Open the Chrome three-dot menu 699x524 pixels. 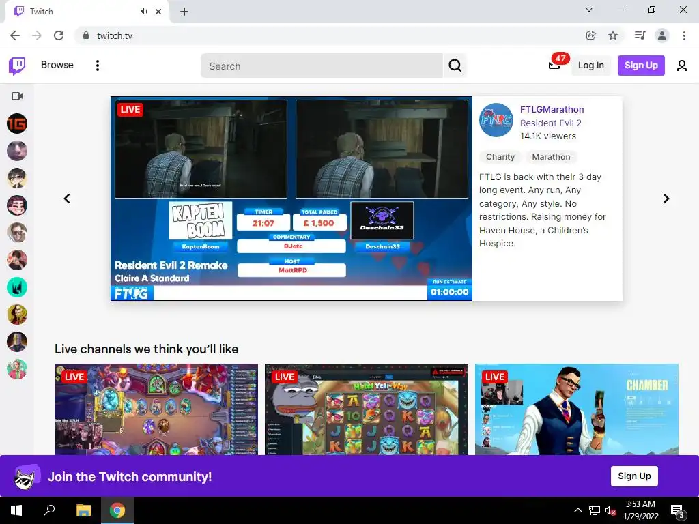tap(684, 35)
